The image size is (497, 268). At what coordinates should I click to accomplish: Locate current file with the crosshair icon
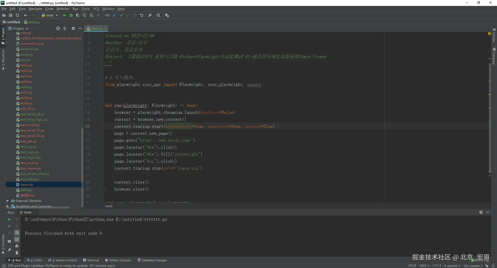click(58, 28)
